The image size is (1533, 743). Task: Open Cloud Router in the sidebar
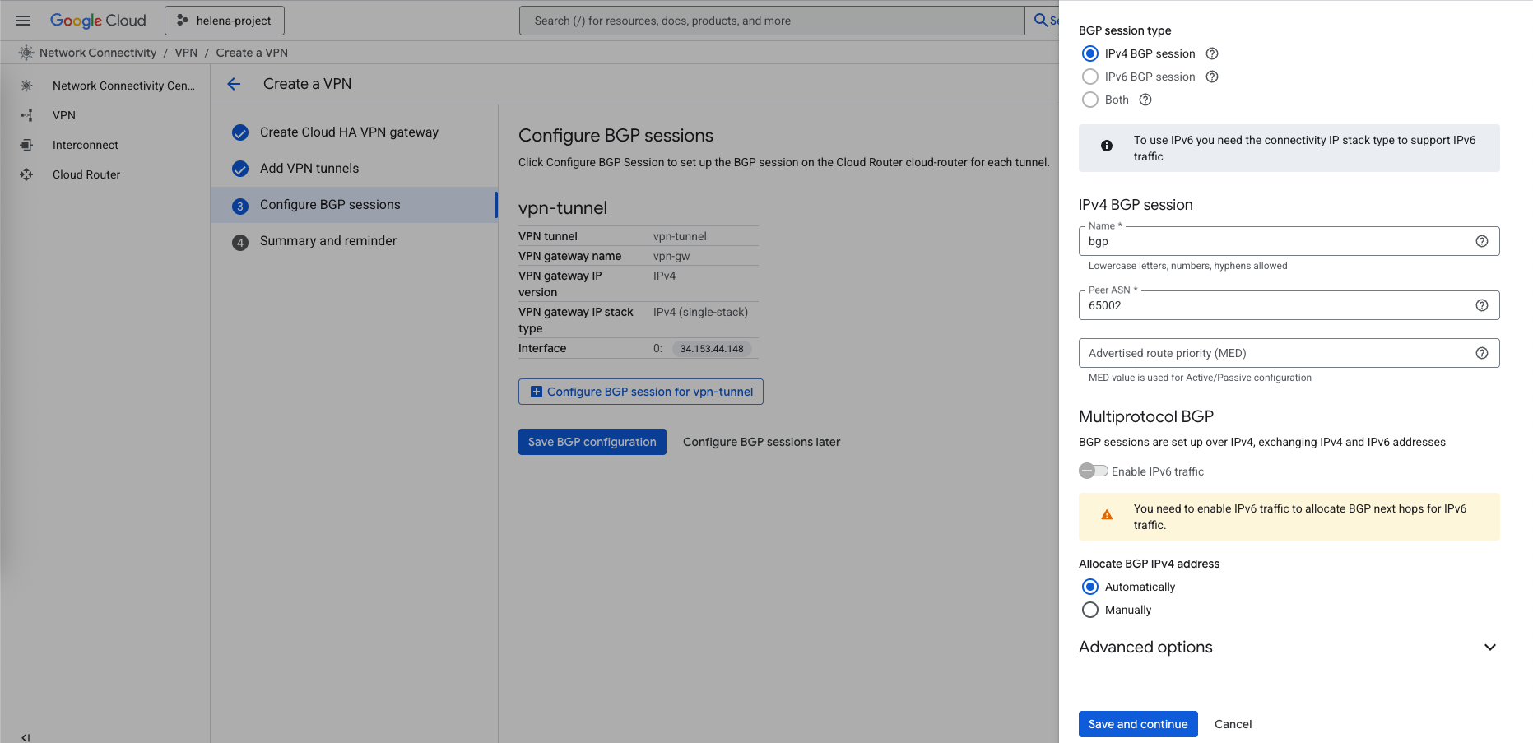tap(86, 174)
